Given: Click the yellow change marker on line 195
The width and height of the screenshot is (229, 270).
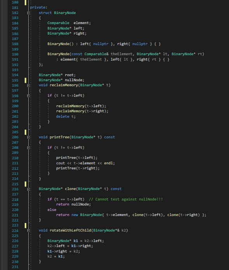Looking at the screenshot, I should click(26, 80).
